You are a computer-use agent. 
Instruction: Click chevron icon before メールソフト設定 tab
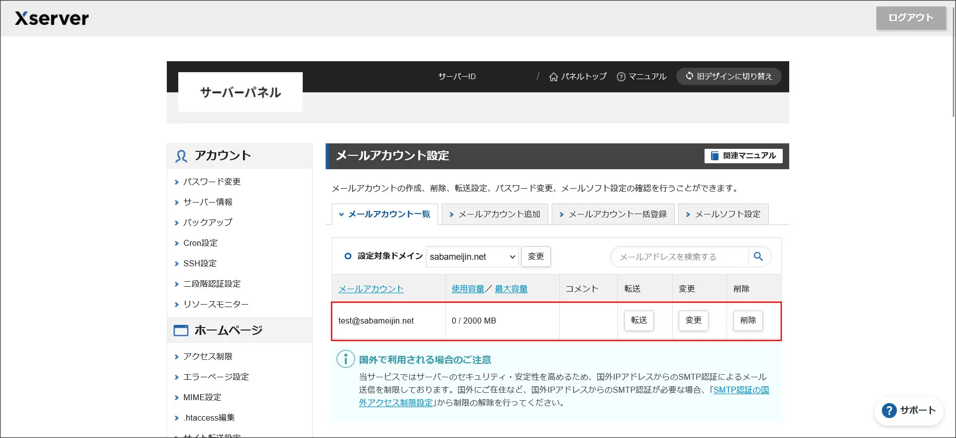click(x=688, y=215)
